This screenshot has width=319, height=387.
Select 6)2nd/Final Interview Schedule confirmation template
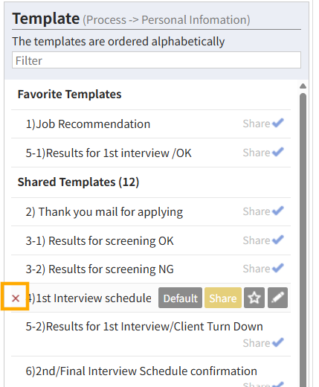141,371
